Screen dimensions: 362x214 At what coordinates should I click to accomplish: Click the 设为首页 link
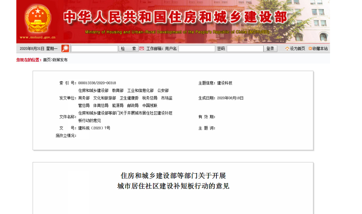click(x=297, y=48)
